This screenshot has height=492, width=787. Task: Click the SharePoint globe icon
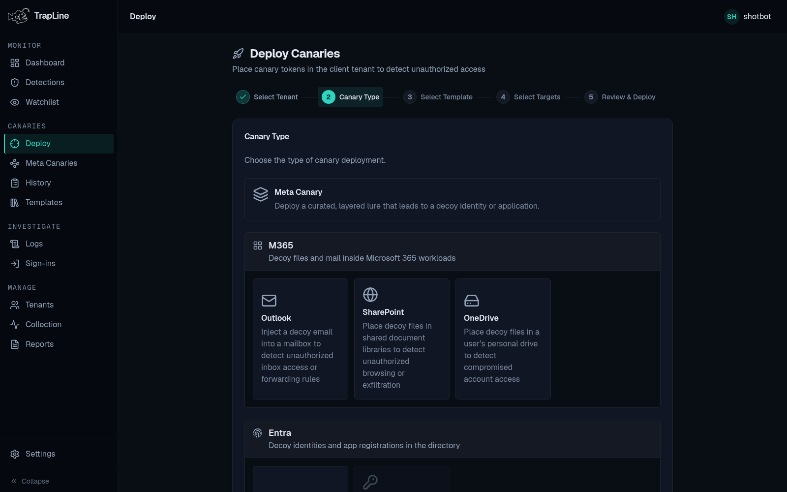click(370, 295)
